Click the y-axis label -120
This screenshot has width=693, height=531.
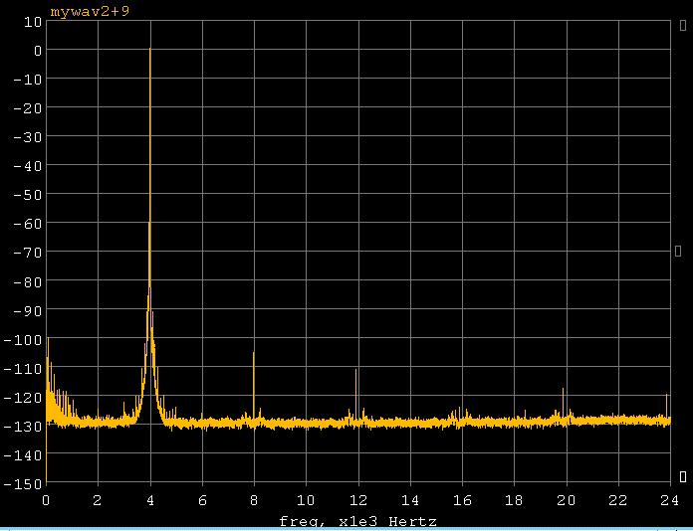[23, 398]
